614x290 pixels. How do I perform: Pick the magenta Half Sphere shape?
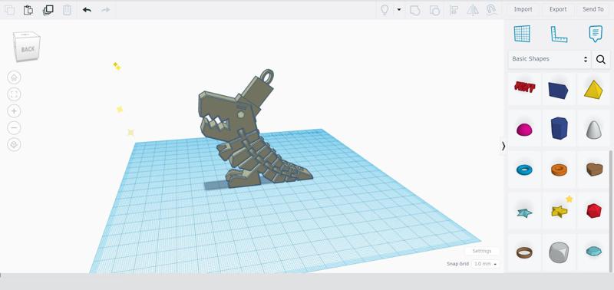point(524,130)
